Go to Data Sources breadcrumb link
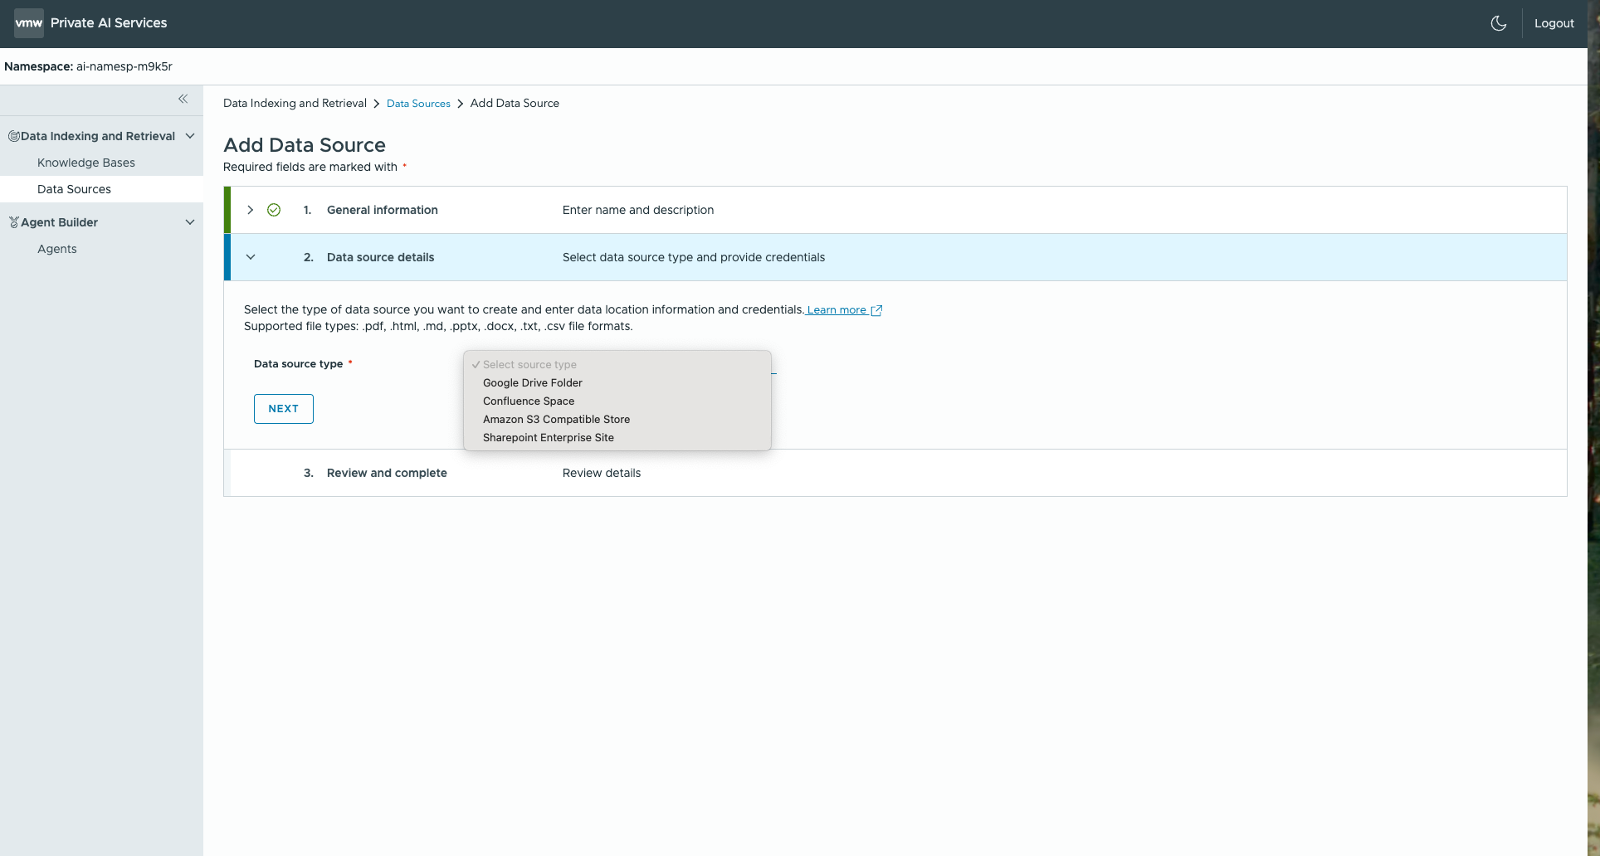This screenshot has height=856, width=1600. pyautogui.click(x=418, y=104)
